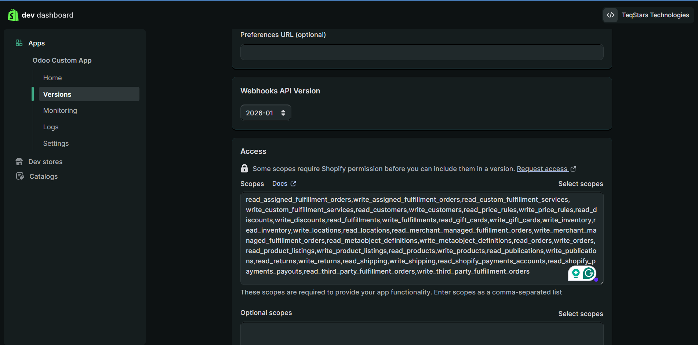Click the Catalogs icon

20,176
